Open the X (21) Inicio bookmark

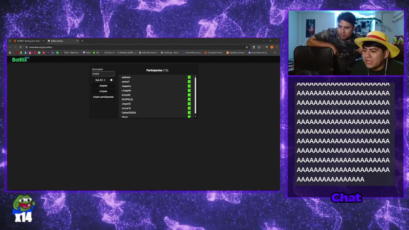108,53
